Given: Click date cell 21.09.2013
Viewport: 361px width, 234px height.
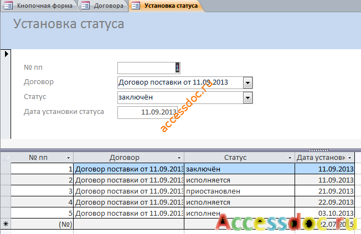Looking at the screenshot, I should [324, 191].
